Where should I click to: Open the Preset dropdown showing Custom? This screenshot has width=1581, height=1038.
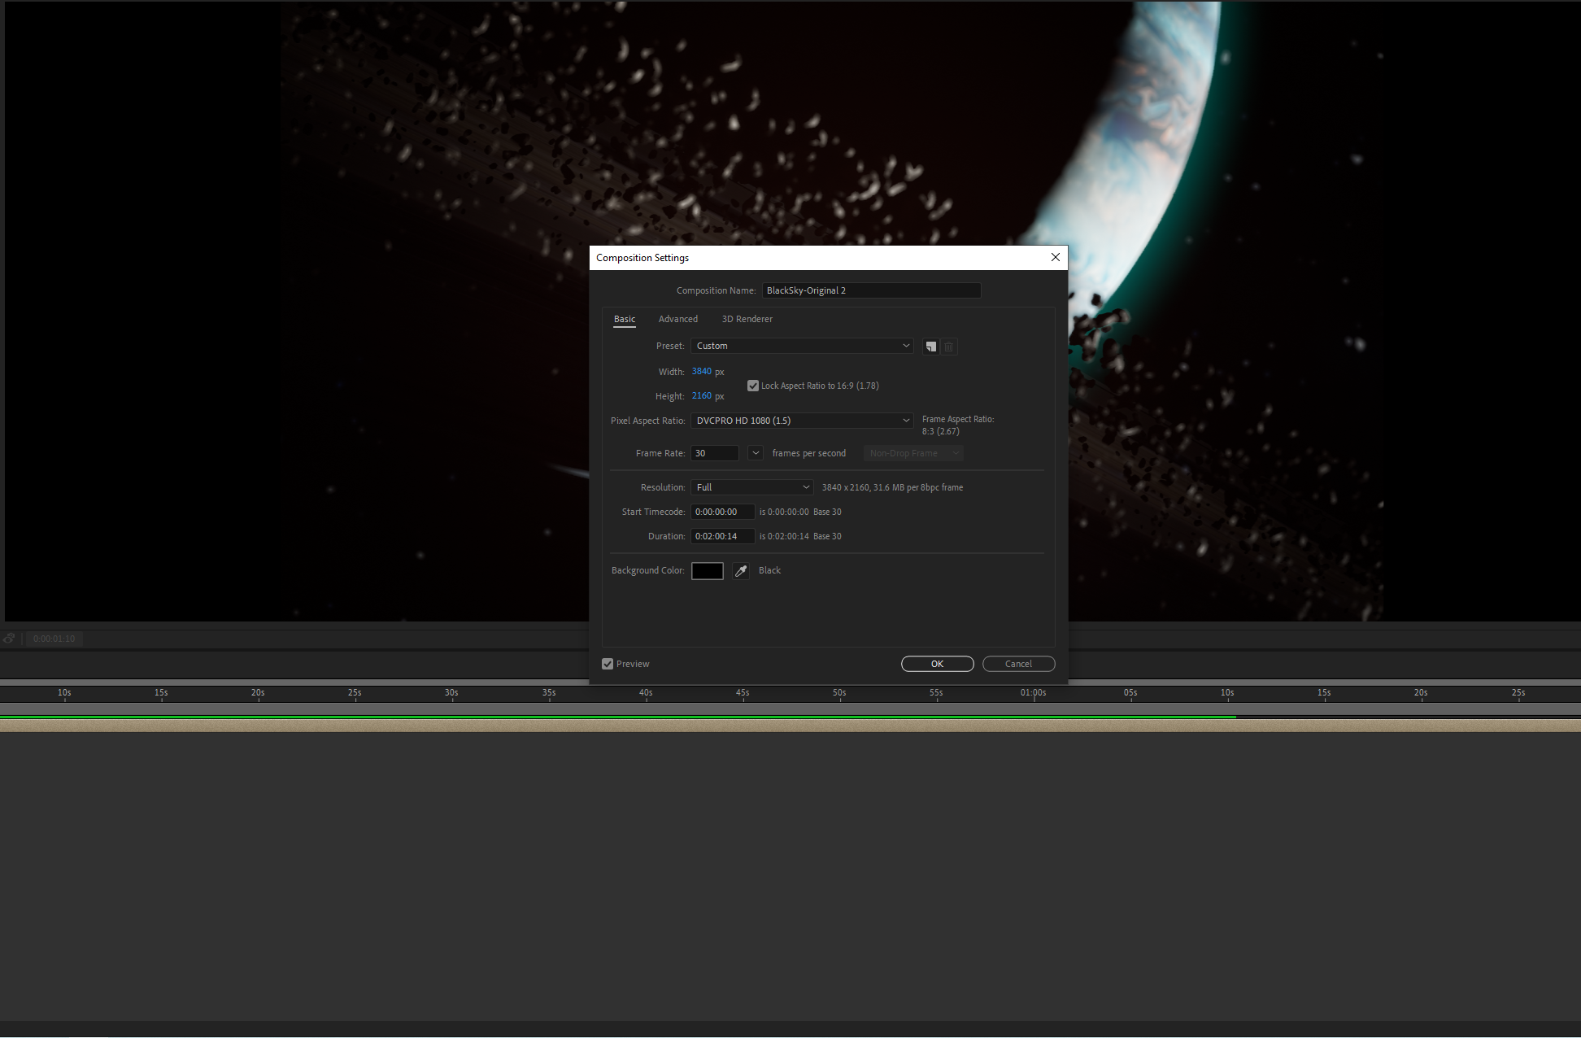[x=802, y=346]
